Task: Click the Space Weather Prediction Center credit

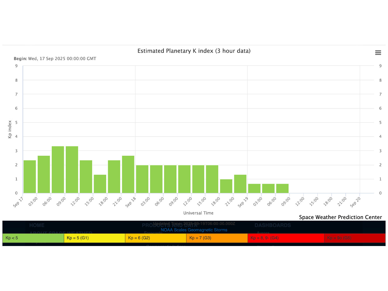Action: click(x=340, y=217)
